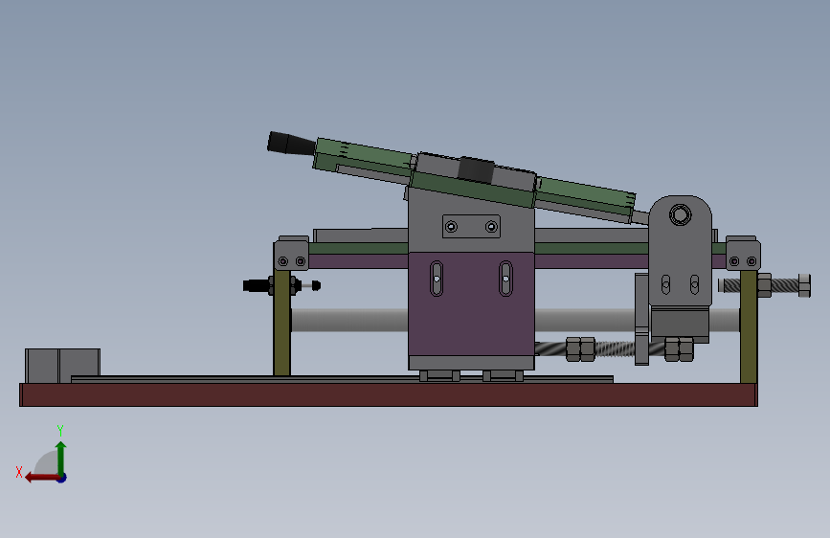Screen dimensions: 830x538
Task: Select the left pair of lead screw nuts
Action: click(x=580, y=349)
